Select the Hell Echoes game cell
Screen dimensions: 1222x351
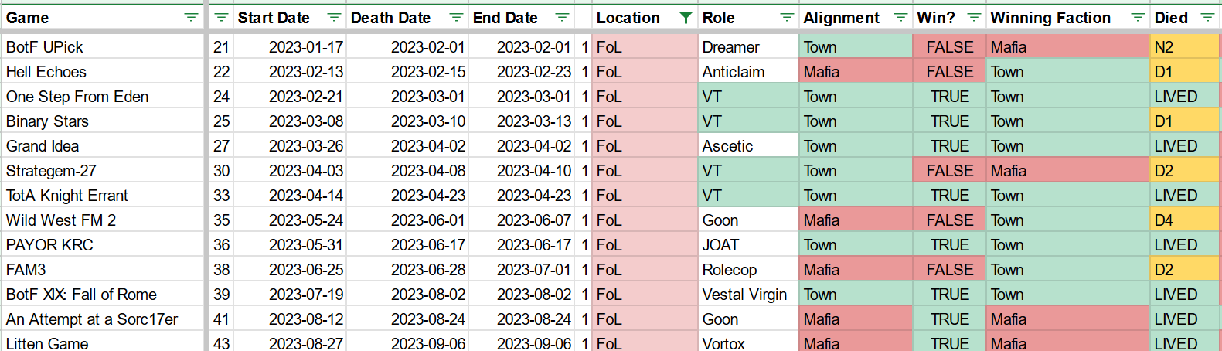103,72
